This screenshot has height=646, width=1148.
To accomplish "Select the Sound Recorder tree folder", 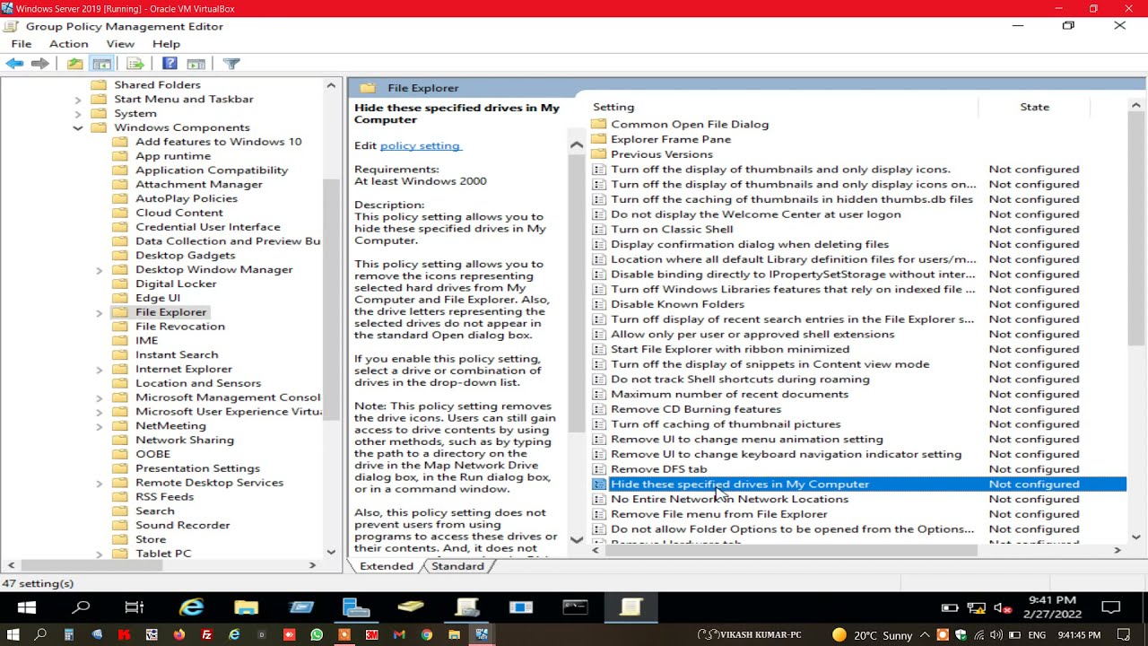I will (183, 525).
